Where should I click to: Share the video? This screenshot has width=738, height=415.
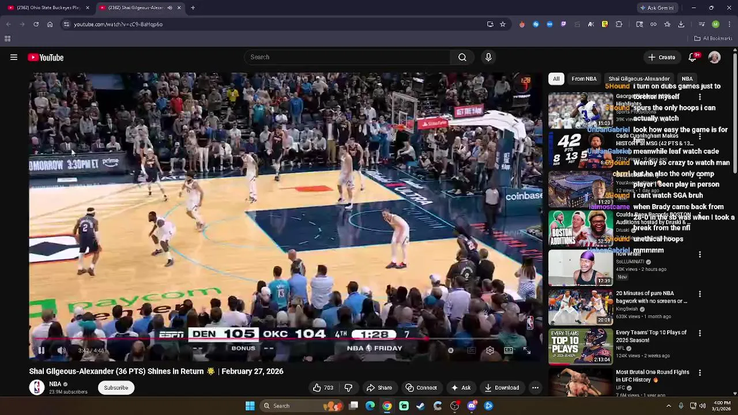tap(379, 388)
